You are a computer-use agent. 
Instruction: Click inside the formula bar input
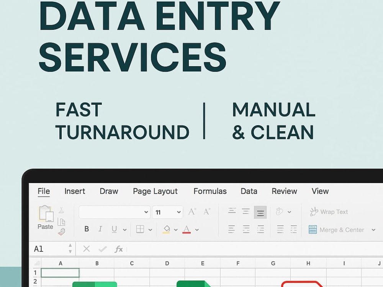(x=254, y=249)
